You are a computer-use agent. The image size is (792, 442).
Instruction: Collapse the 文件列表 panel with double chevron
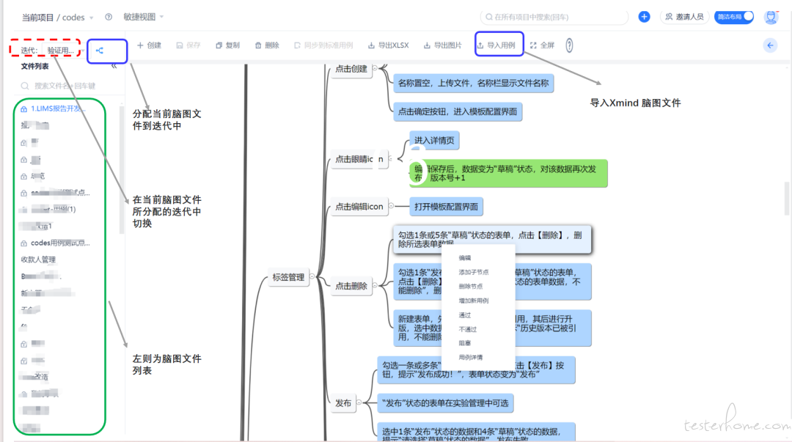[114, 66]
